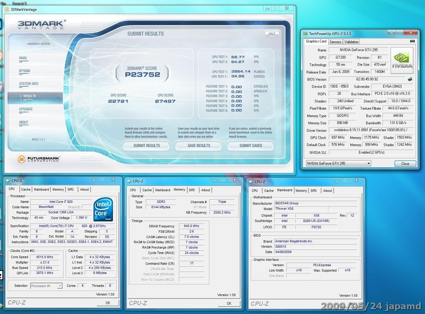
Task: Click the Memory Size value 6144 MBytes
Action: pyautogui.click(x=161, y=207)
